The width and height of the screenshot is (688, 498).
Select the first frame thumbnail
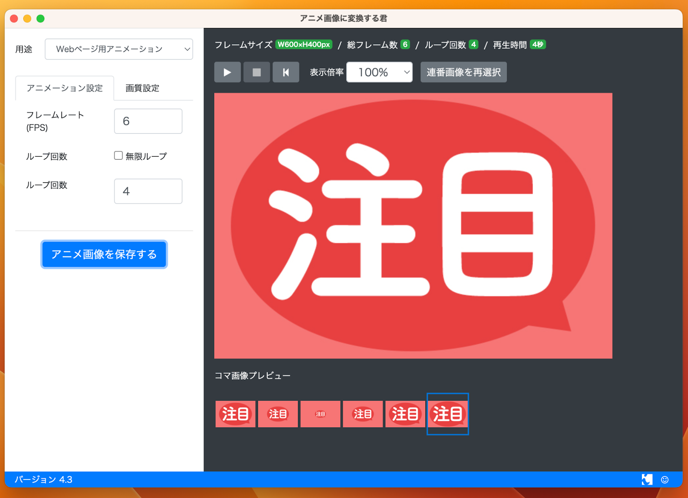pos(235,414)
